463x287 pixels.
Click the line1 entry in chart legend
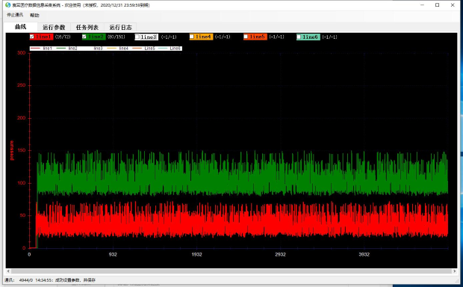coord(42,49)
